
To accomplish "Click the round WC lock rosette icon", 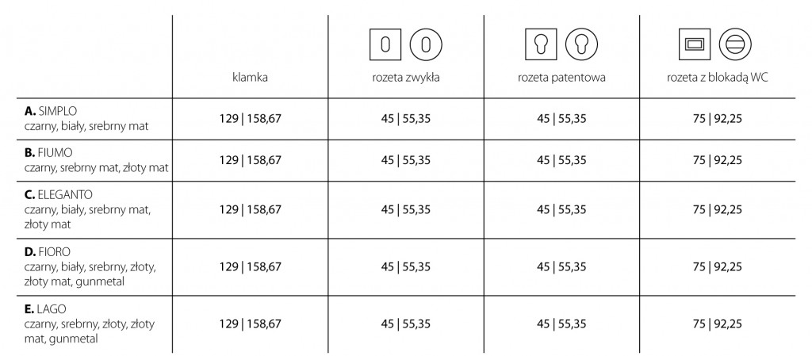I will pyautogui.click(x=735, y=44).
